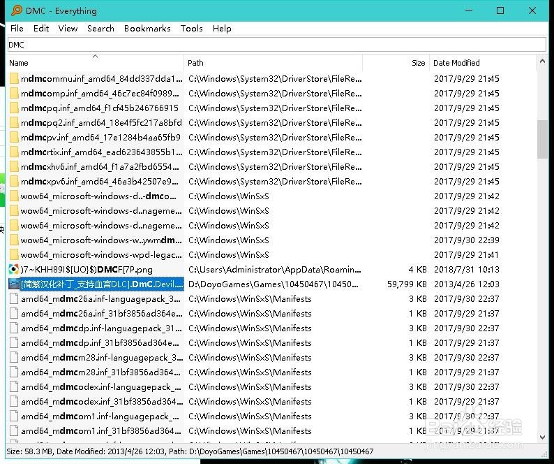
Task: Open the Tools menu
Action: pyautogui.click(x=191, y=29)
